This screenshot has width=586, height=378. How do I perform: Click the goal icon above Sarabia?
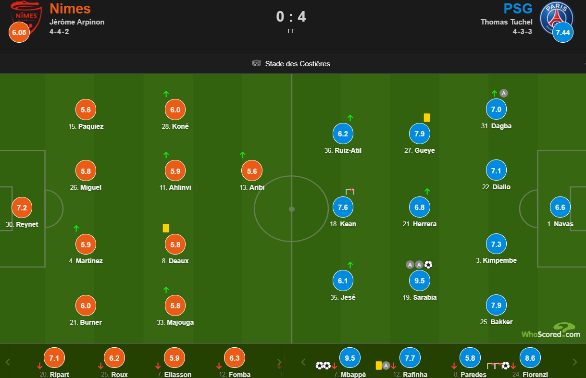428,265
